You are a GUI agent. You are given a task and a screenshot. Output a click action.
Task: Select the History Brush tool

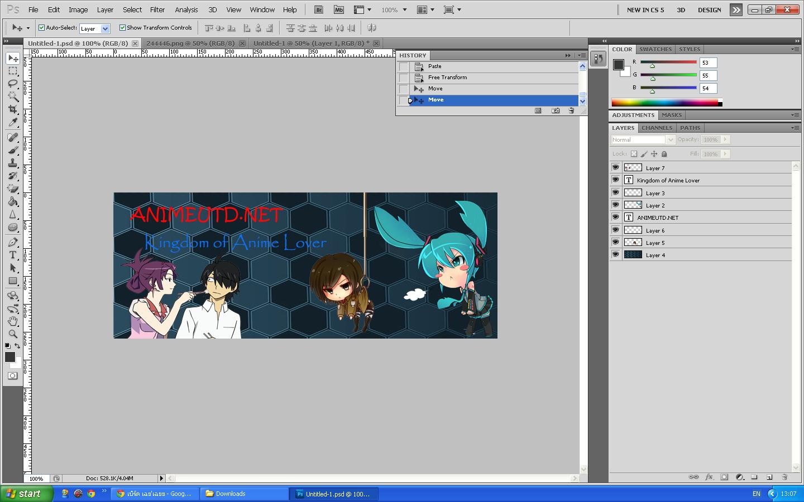tap(13, 176)
